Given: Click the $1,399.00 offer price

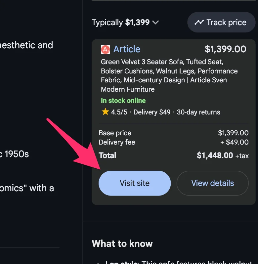Looking at the screenshot, I should (225, 49).
